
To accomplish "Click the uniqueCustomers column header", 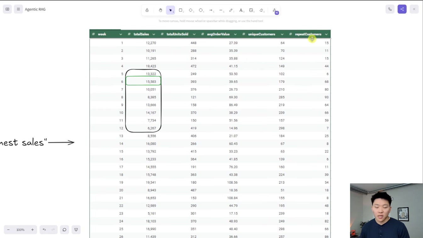I will pyautogui.click(x=262, y=34).
